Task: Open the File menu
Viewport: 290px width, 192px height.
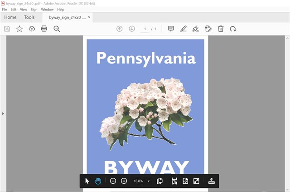Action: [5, 10]
